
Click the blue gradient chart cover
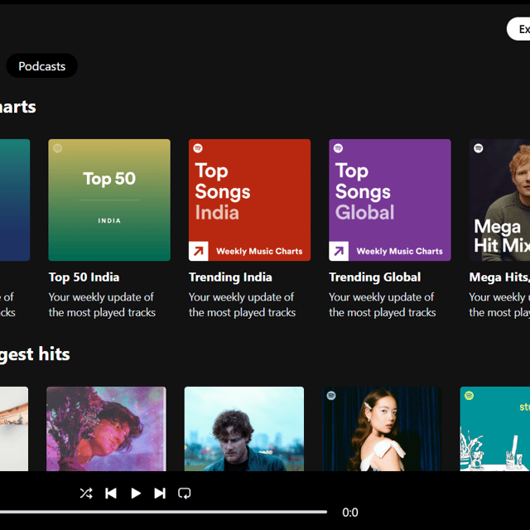[x=15, y=200]
